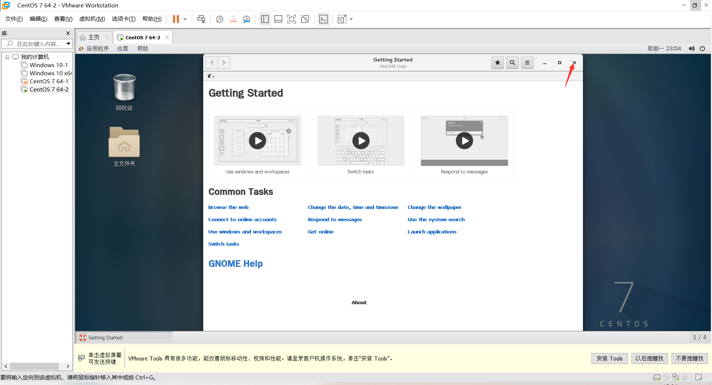Open the Use the system search link
Screen dimensions: 712x385
click(436, 220)
